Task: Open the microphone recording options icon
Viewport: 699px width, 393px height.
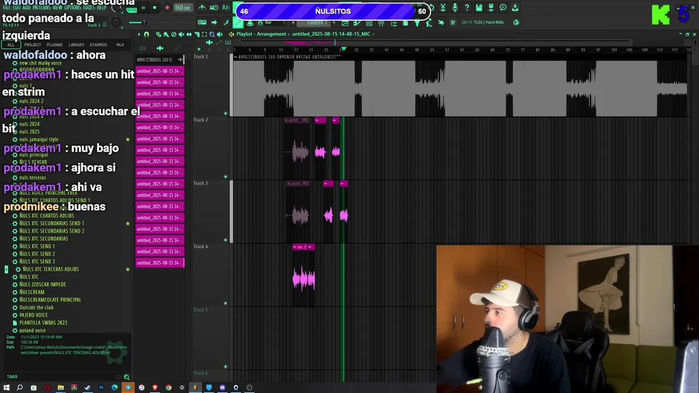Action: 455,8
